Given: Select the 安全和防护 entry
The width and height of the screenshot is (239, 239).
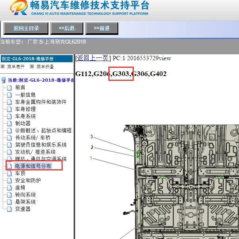Looking at the screenshot, I should pos(28,180).
